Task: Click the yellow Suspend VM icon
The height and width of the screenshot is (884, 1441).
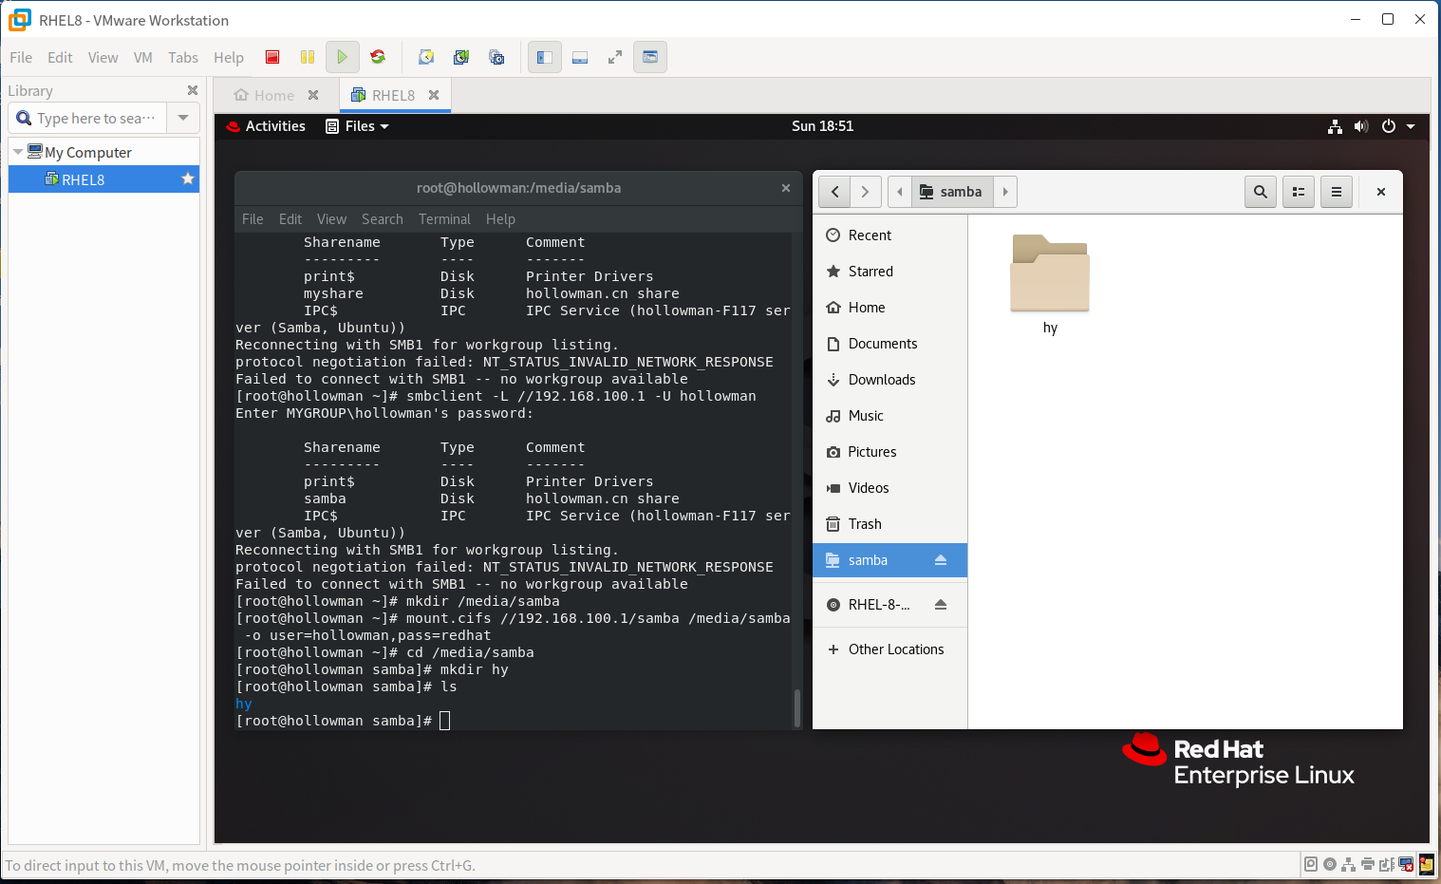Action: [308, 57]
